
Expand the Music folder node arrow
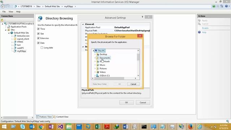95,65
